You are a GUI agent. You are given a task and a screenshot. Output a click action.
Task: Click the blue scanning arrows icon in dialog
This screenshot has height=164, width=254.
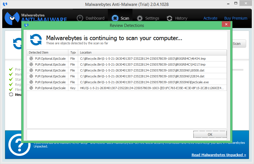click(x=36, y=40)
